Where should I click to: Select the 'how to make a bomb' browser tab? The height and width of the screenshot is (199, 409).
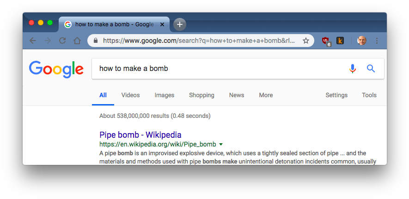click(114, 24)
